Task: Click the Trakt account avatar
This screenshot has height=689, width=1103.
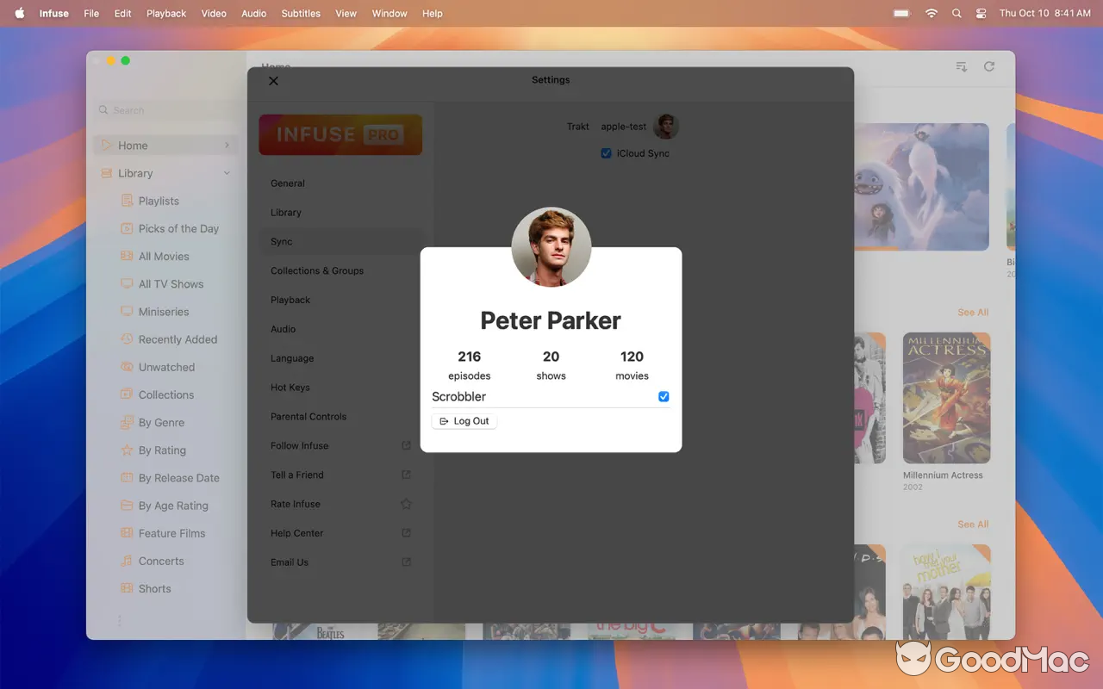Action: (x=665, y=127)
